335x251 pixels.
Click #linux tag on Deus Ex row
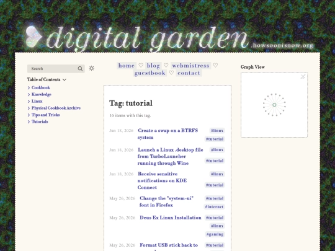tap(217, 226)
